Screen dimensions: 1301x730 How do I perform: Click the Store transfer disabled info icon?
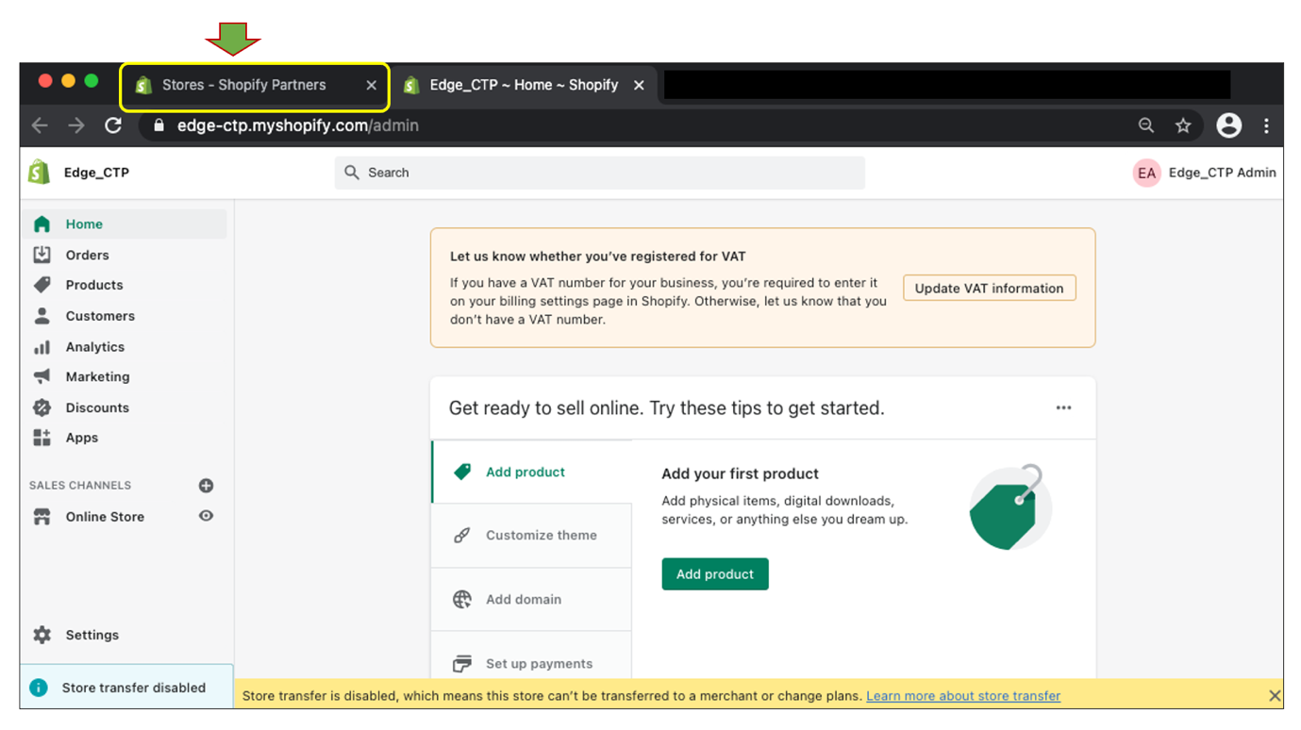click(39, 688)
